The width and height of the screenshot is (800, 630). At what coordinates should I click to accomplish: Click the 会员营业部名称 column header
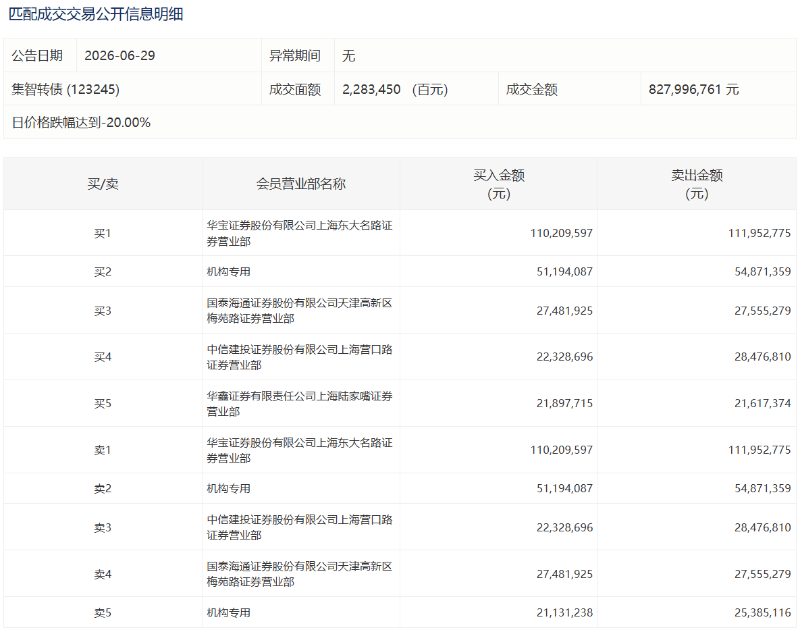(301, 184)
